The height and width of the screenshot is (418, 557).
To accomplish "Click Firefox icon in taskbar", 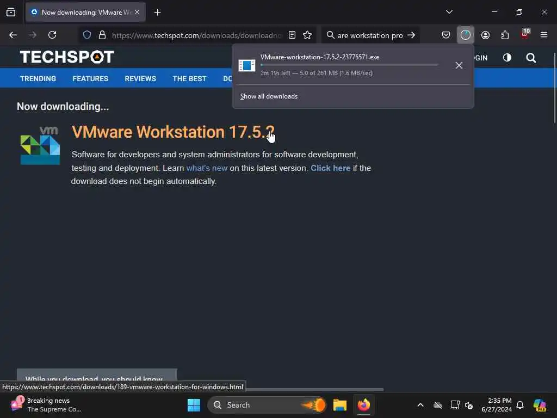I will [x=364, y=405].
